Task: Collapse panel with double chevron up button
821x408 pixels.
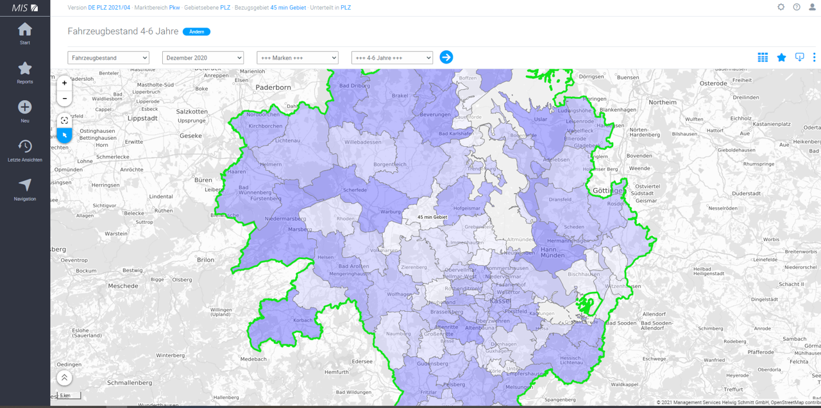Action: (64, 378)
